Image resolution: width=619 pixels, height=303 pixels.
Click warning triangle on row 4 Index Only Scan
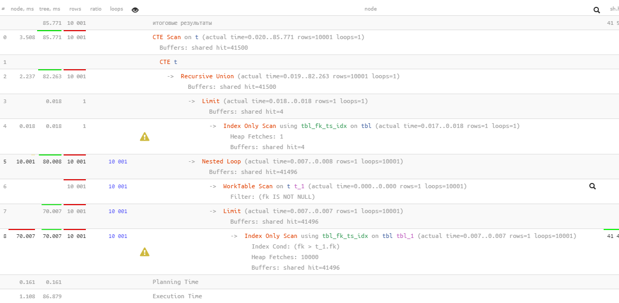pyautogui.click(x=145, y=137)
